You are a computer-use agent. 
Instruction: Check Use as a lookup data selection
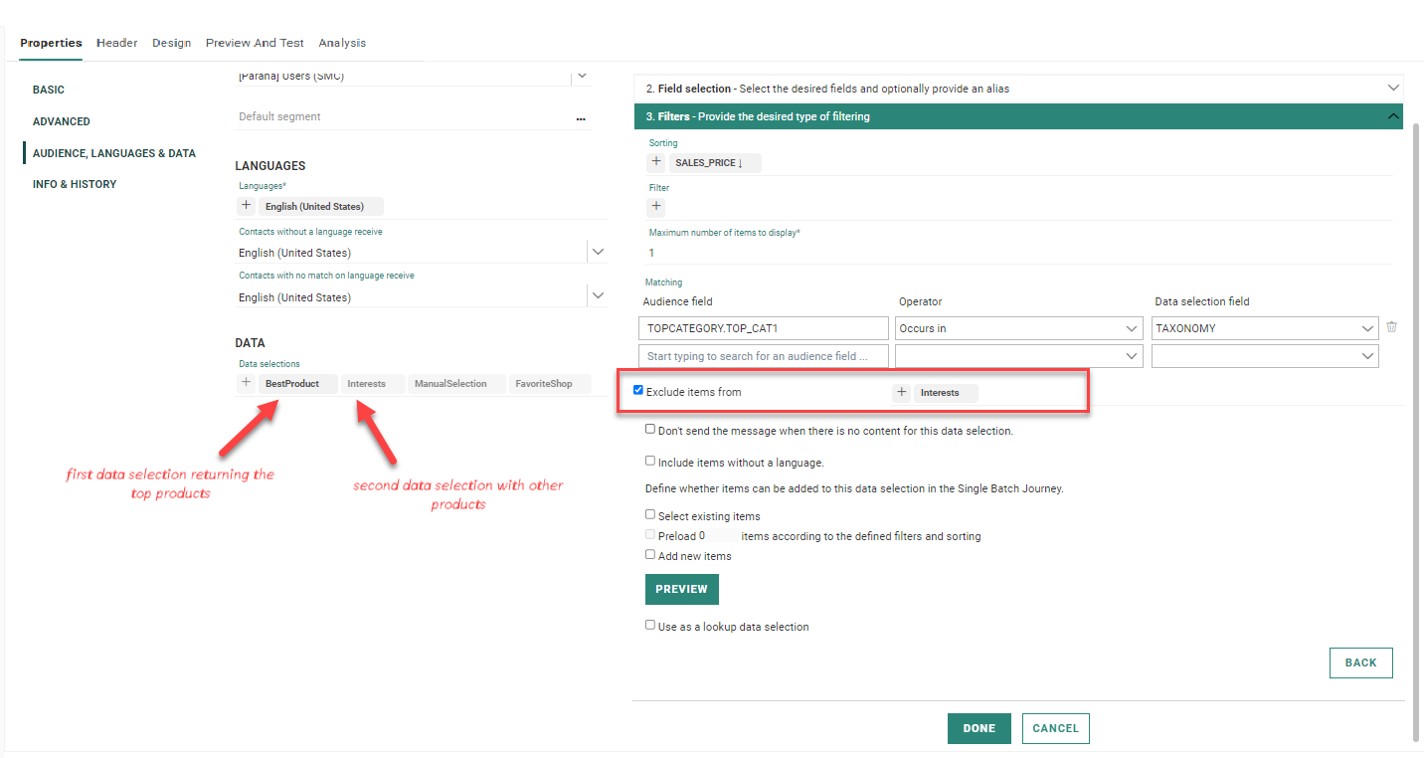650,626
